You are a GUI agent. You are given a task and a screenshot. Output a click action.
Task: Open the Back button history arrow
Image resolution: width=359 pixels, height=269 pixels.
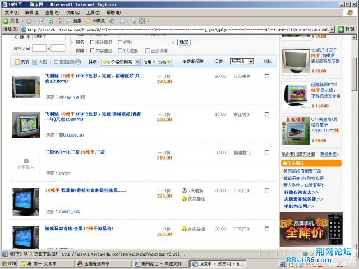(22, 21)
